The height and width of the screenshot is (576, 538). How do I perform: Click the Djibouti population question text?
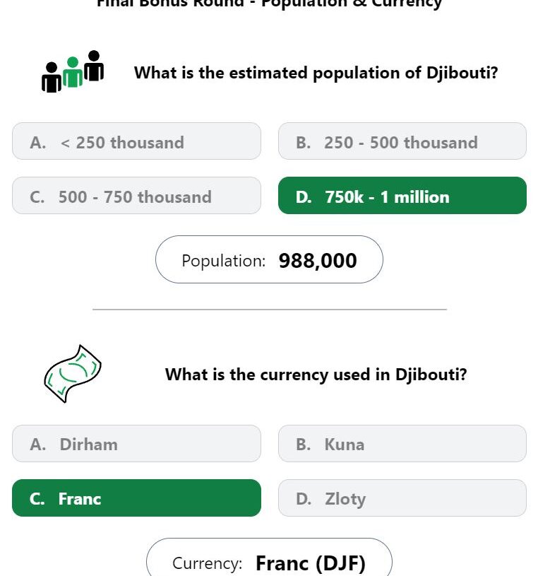point(316,73)
